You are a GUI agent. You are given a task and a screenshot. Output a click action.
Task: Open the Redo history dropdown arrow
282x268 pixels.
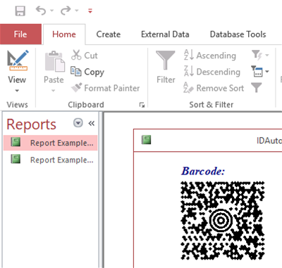[77, 11]
